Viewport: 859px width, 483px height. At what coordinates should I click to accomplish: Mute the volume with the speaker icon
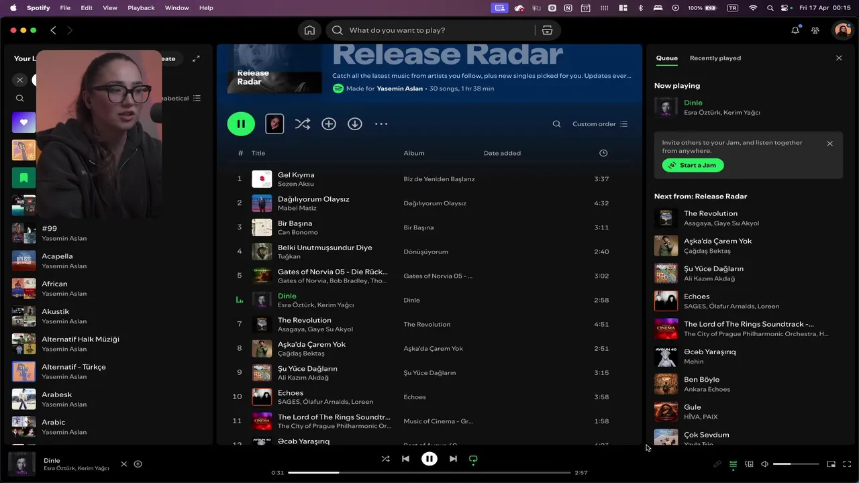[x=765, y=464]
